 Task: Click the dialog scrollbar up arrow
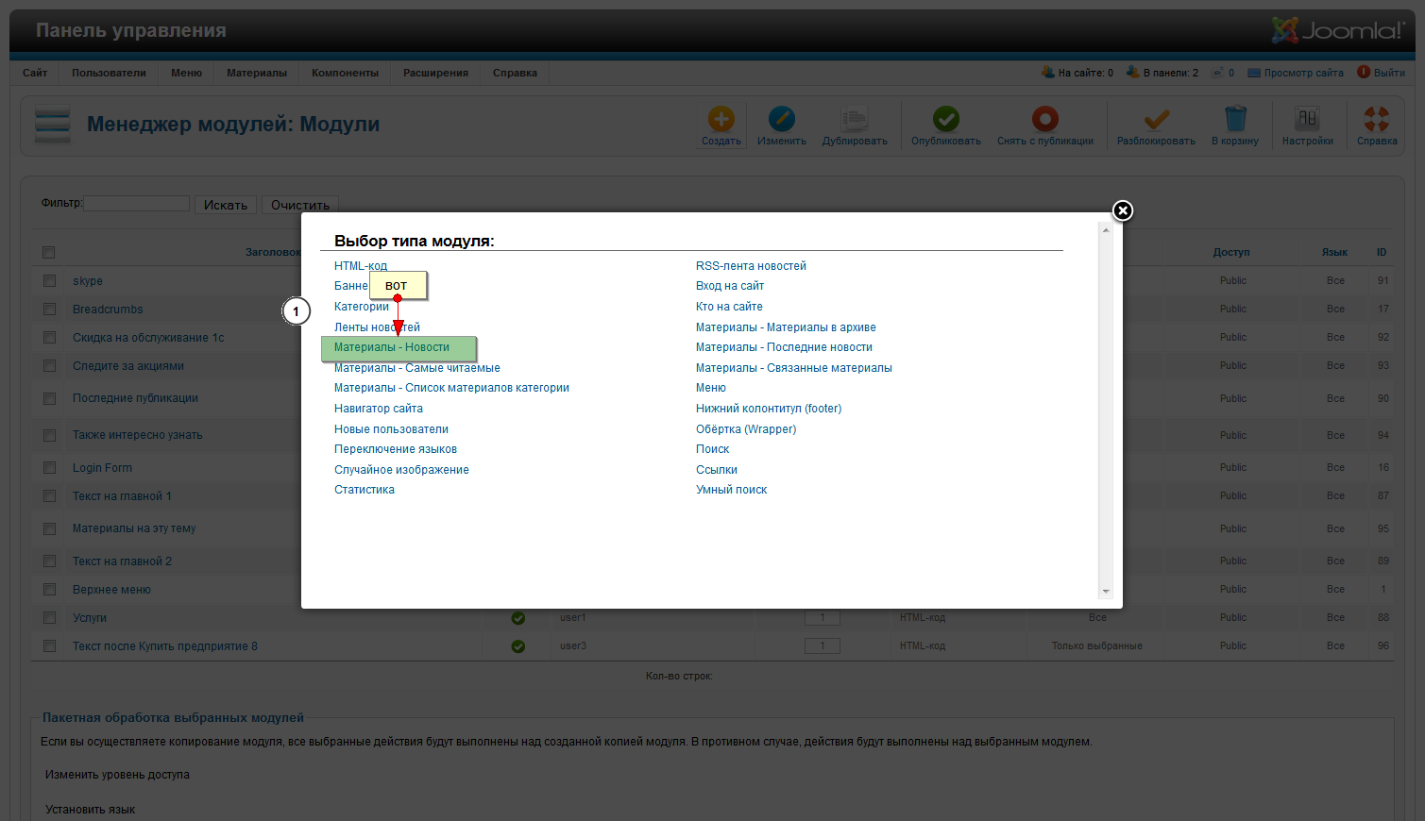[x=1106, y=229]
